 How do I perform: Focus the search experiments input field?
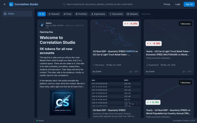100,4
